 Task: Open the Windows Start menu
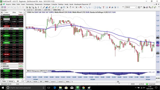click(x=3, y=88)
